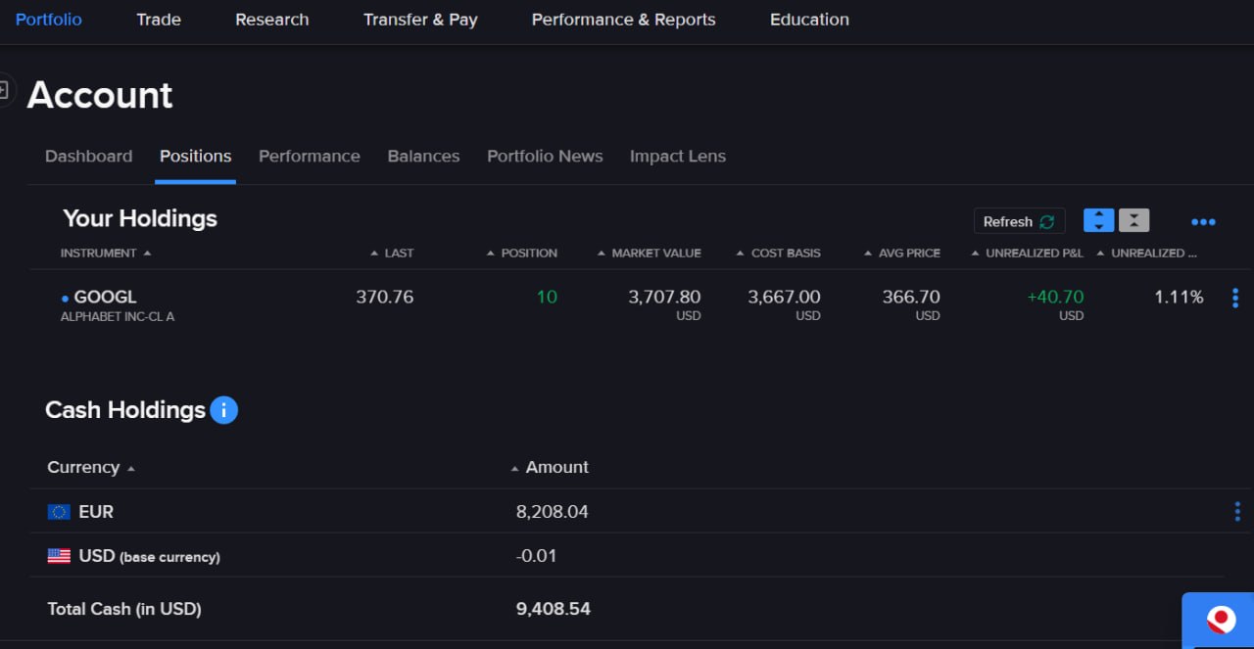The image size is (1254, 649).
Task: Click the blue dot beside GOOGL
Action: tap(65, 298)
